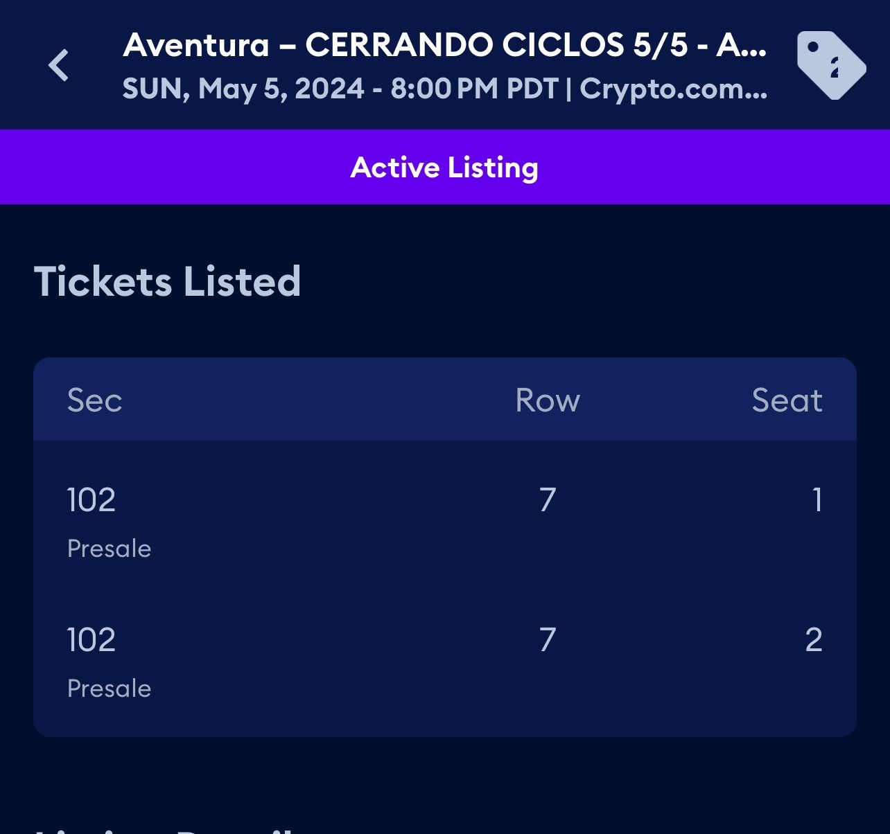Click the SUN, May 5, 2024 date line

243,89
